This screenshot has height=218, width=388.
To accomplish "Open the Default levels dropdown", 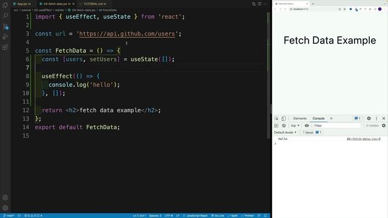I will pos(285,133).
